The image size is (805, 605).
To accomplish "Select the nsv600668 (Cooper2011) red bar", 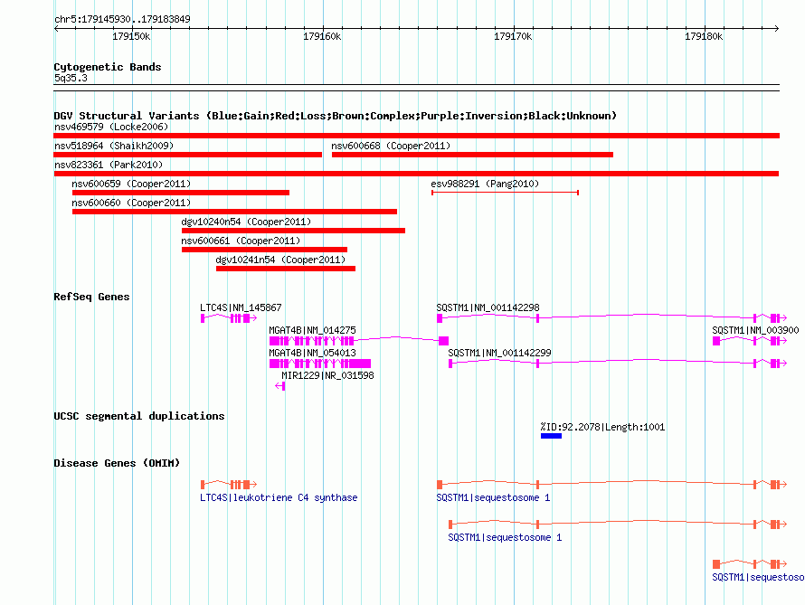I will 472,155.
